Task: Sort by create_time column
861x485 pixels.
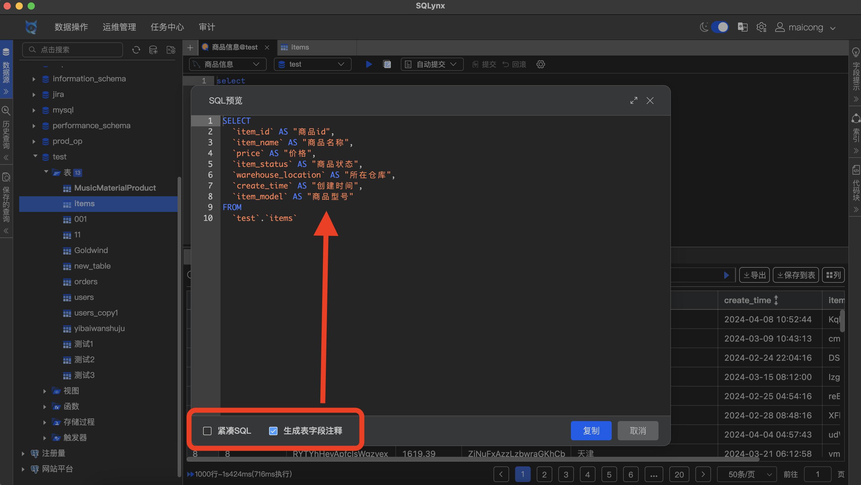Action: tap(776, 300)
